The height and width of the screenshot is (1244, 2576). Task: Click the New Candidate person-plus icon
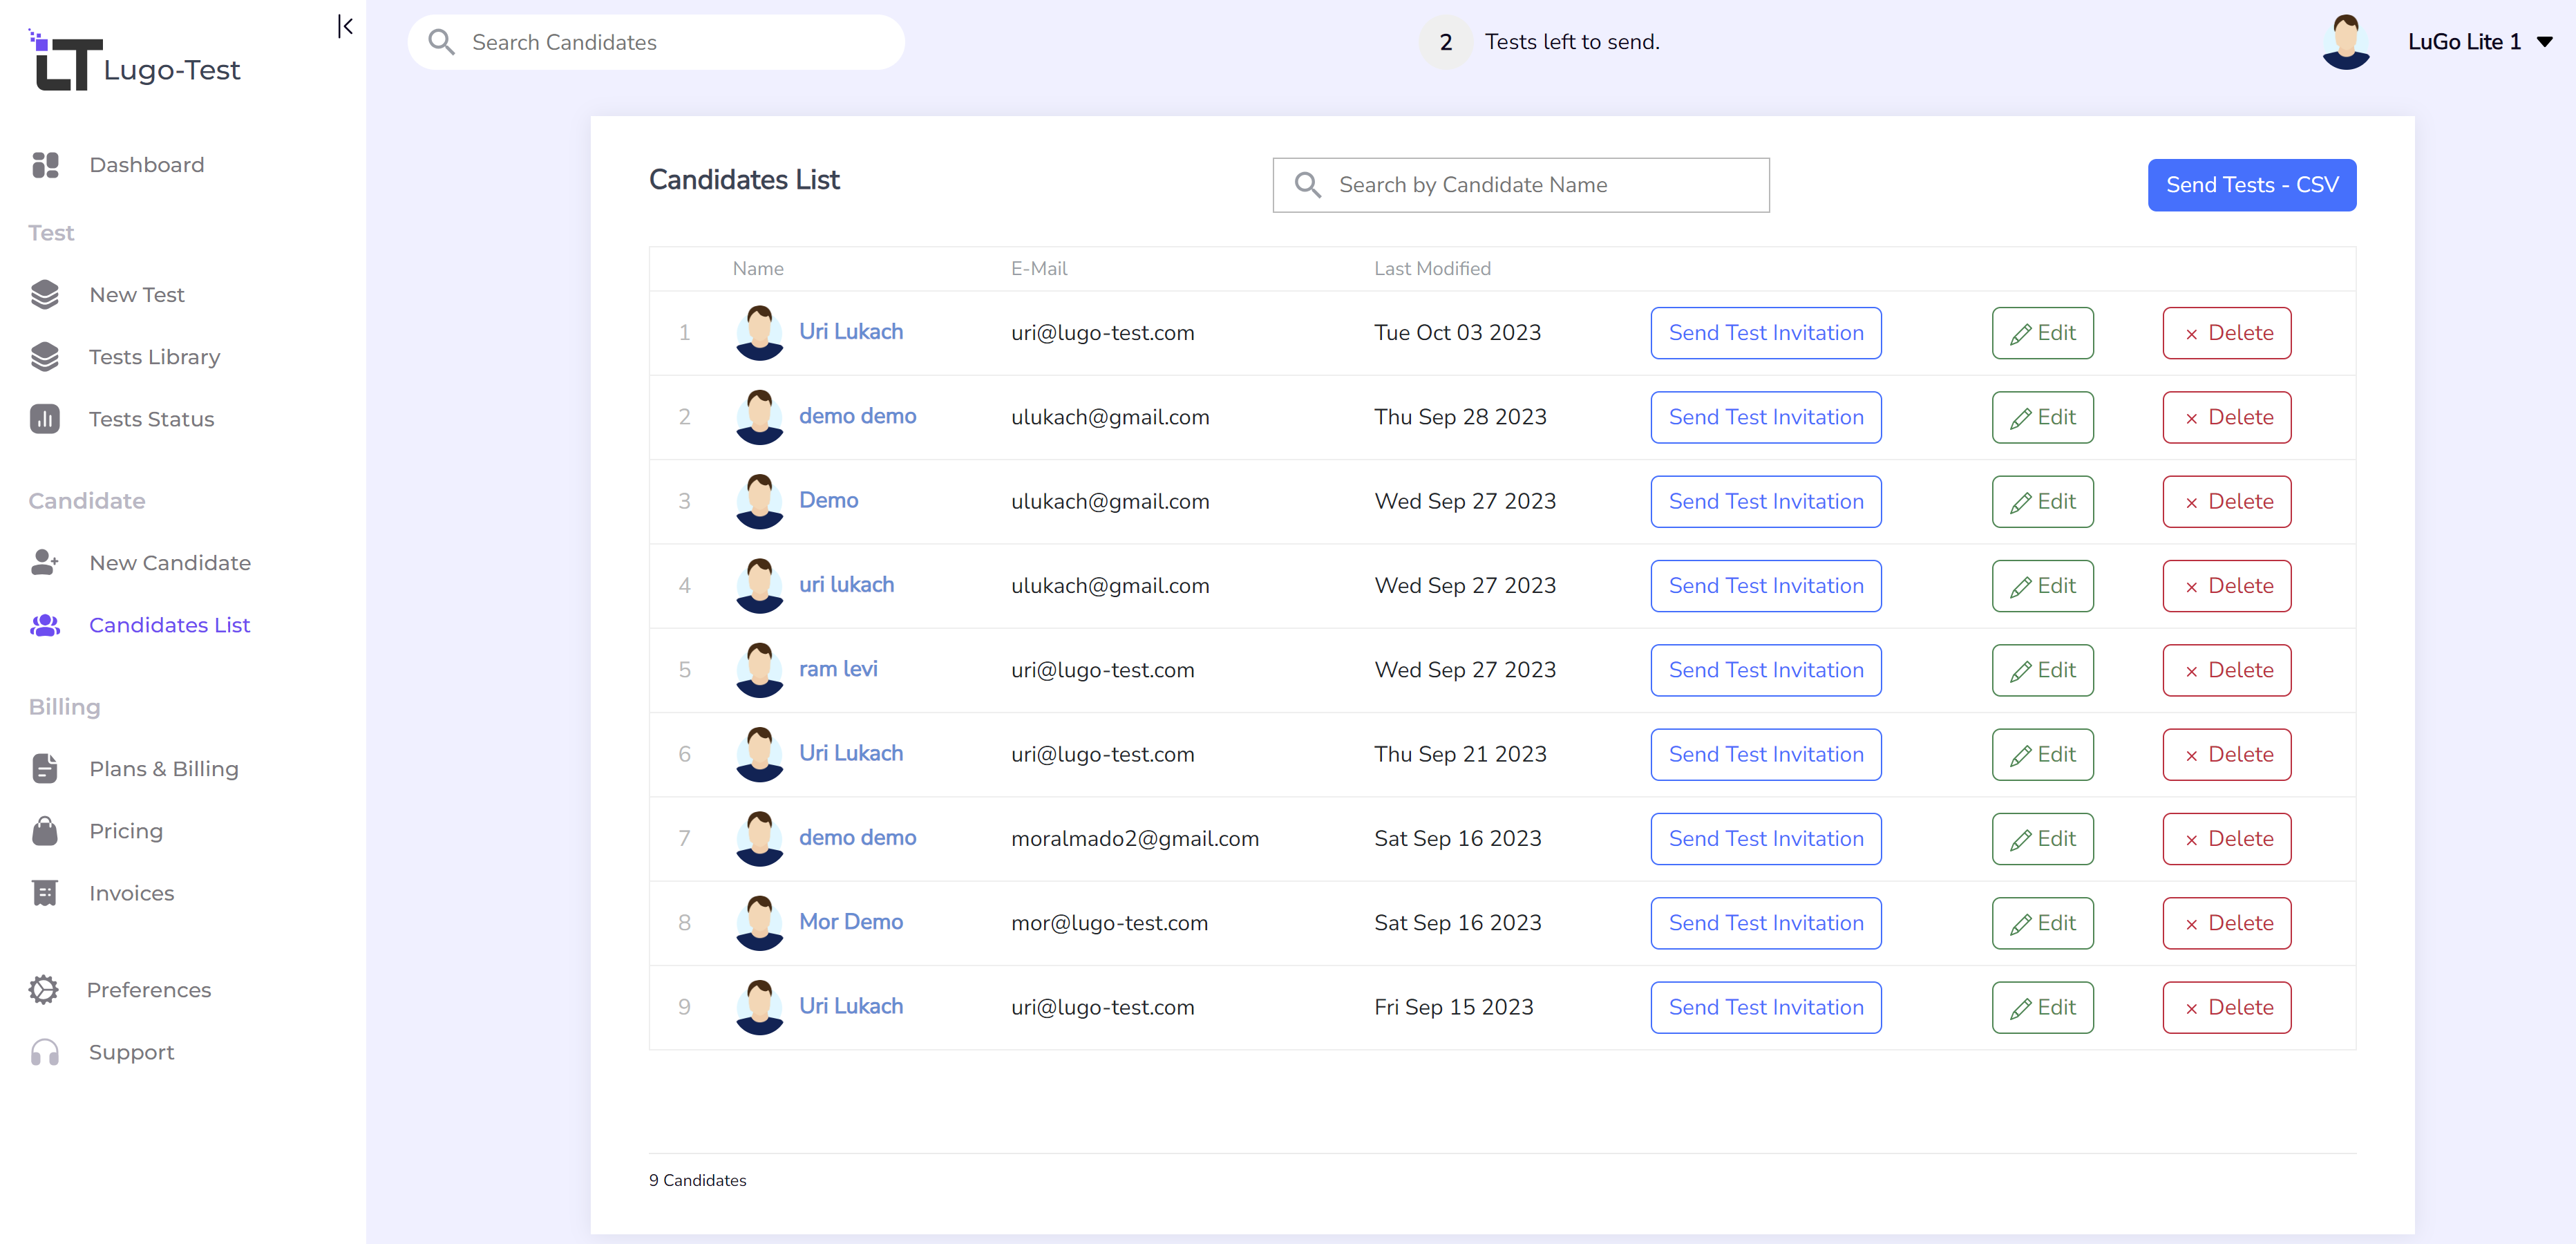click(x=45, y=562)
